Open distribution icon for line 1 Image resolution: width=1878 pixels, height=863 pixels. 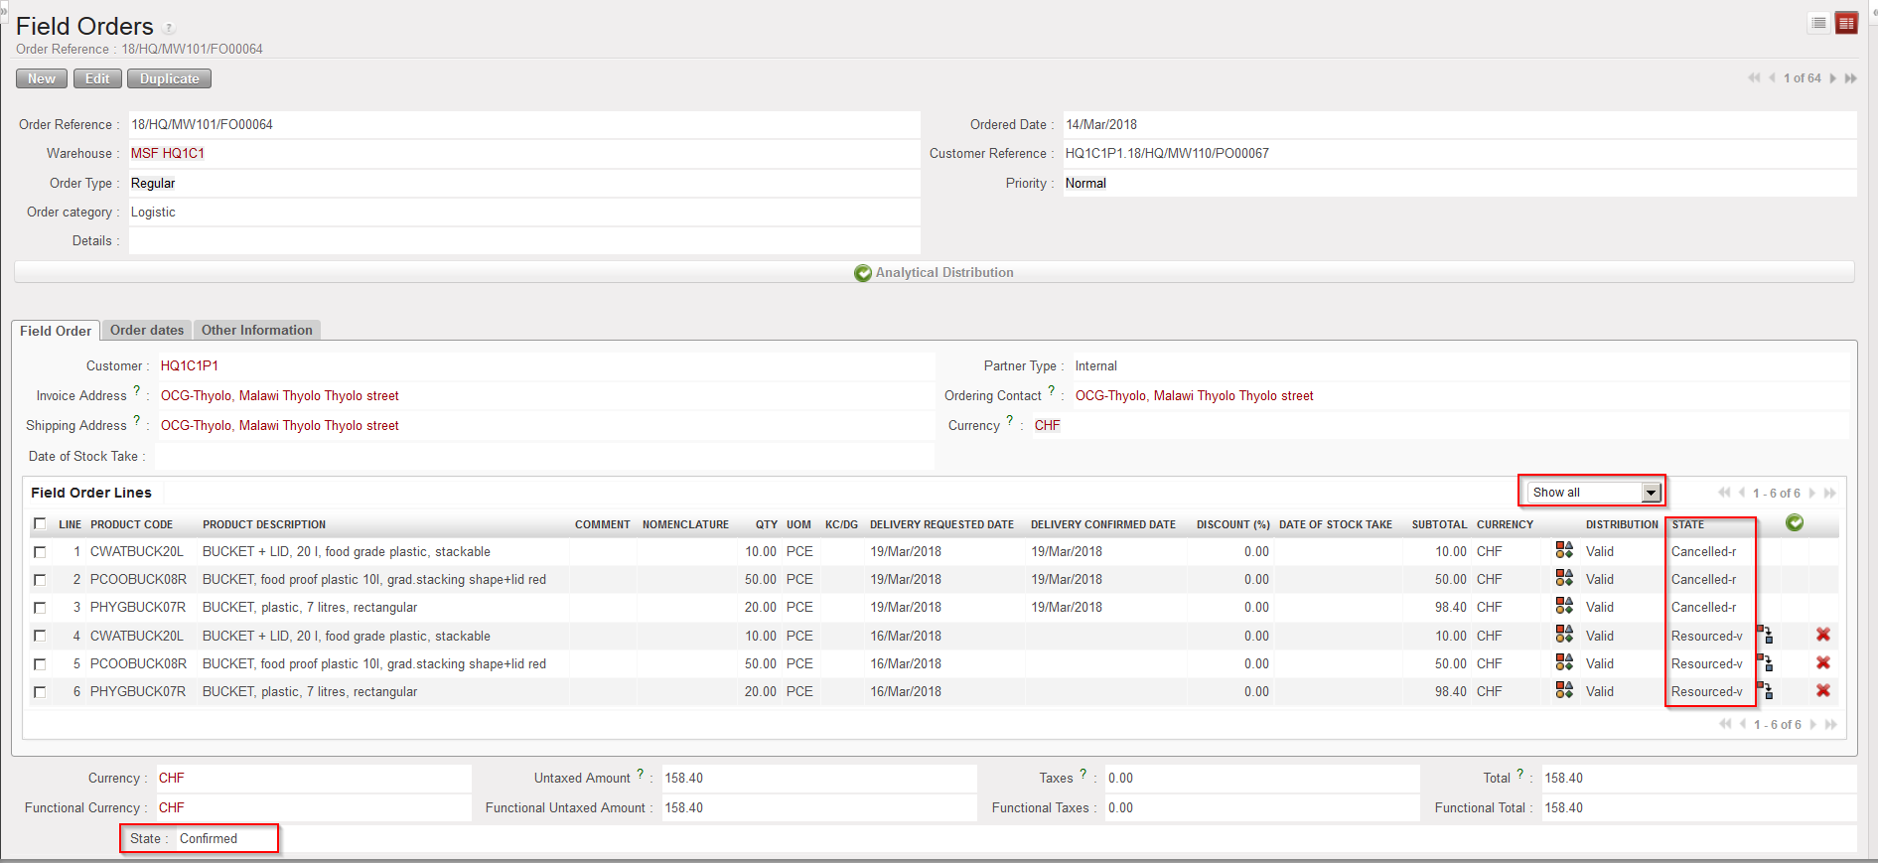1564,551
